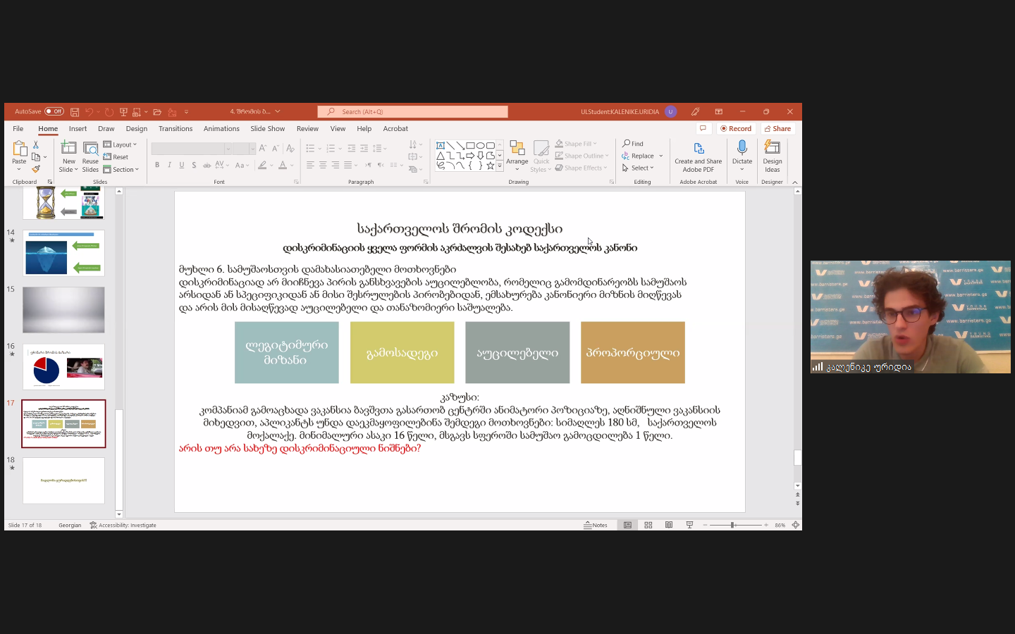Click the Dictate microphone icon

742,147
